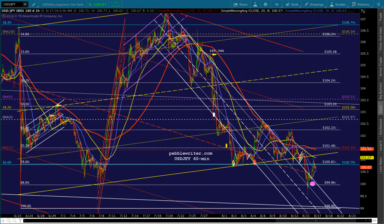Click the bid price B: 100.67
384x224 pixels.
98,4
